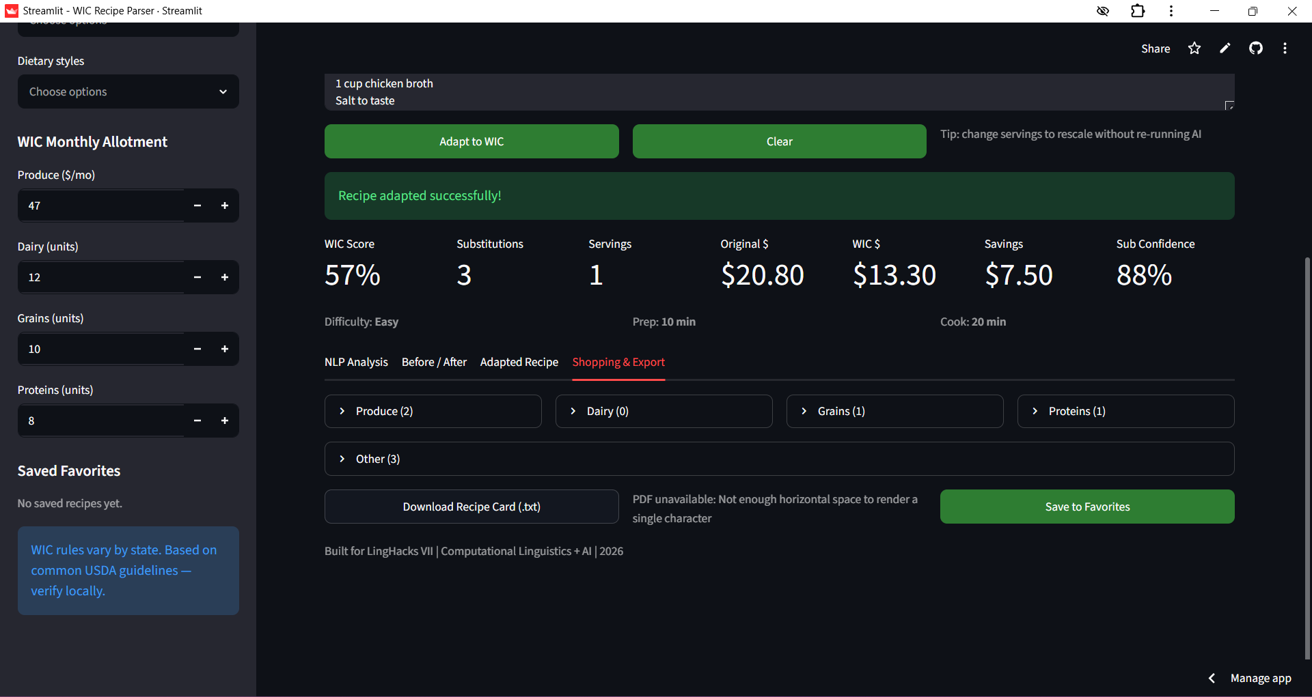Viewport: 1312px width, 697px height.
Task: Click the Substitutions value 3
Action: click(464, 275)
